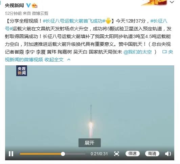Open hashtag #长征八号运载火箭首飞成功#
The image size is (180, 164).
(x=74, y=21)
